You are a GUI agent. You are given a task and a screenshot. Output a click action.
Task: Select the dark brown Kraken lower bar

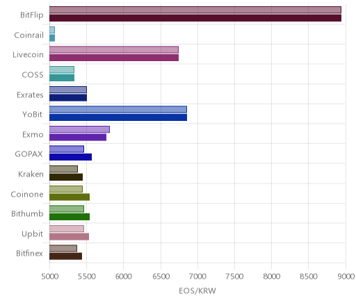click(x=66, y=177)
